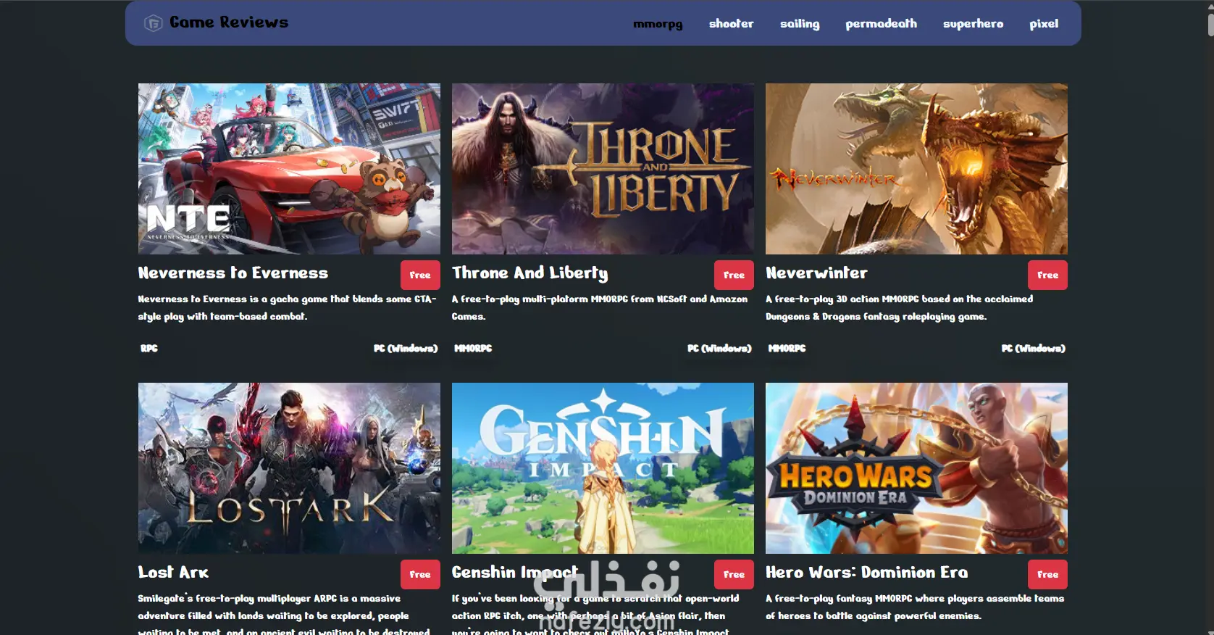Open the Game Reviews home title
The width and height of the screenshot is (1214, 635).
229,22
